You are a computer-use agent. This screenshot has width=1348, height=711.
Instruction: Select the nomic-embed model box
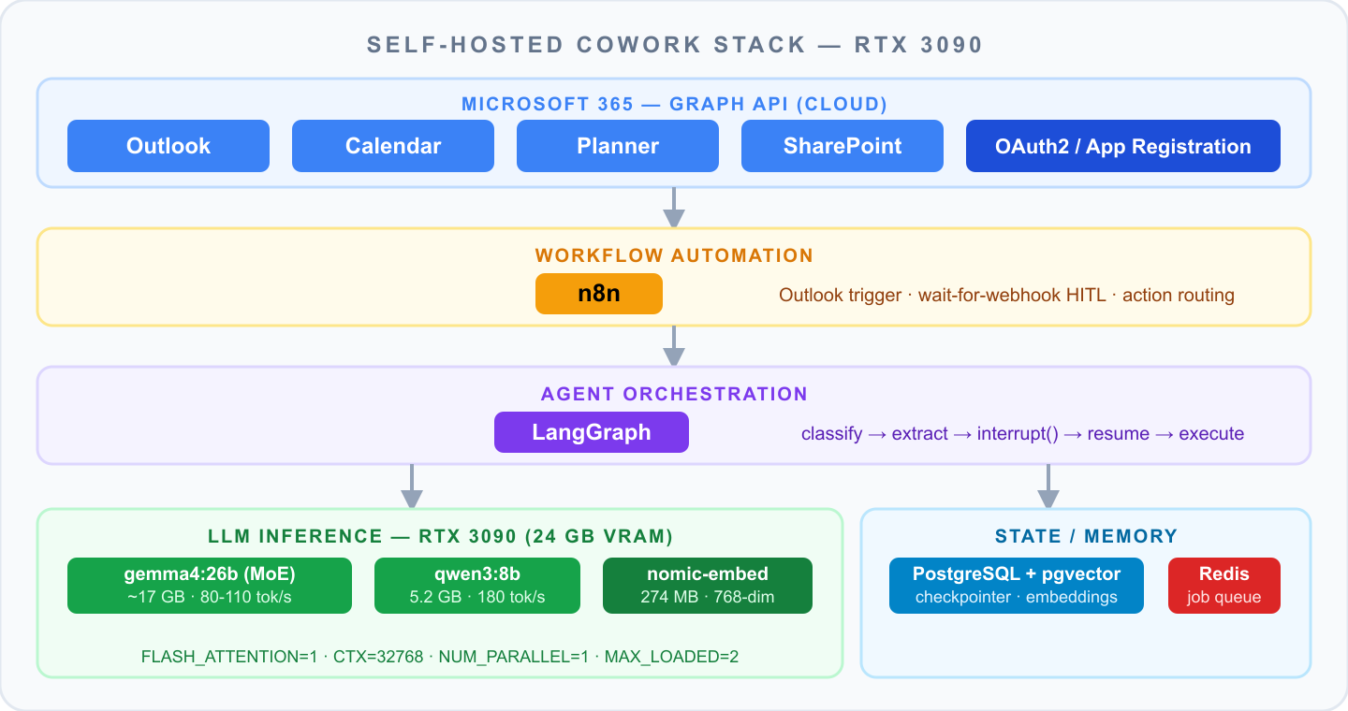click(708, 586)
